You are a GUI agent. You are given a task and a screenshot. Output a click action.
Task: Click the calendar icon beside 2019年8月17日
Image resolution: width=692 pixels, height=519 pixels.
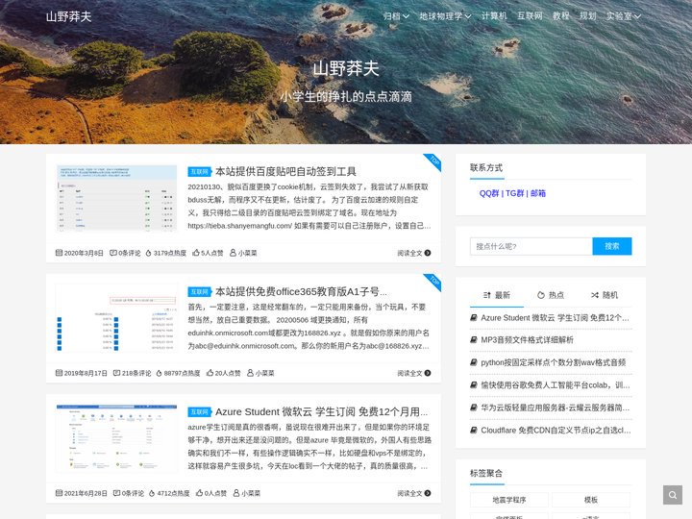59,373
